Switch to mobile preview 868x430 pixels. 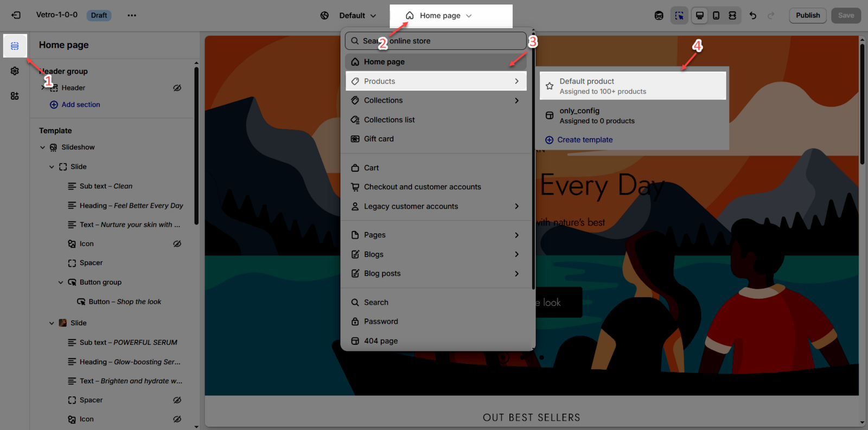point(716,15)
